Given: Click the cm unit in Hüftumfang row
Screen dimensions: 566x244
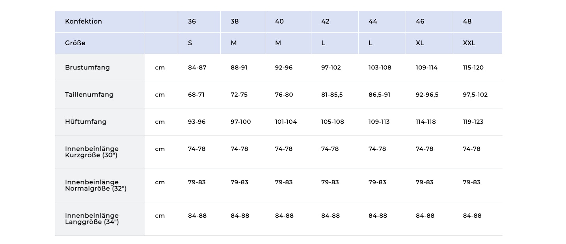Looking at the screenshot, I should point(160,121).
